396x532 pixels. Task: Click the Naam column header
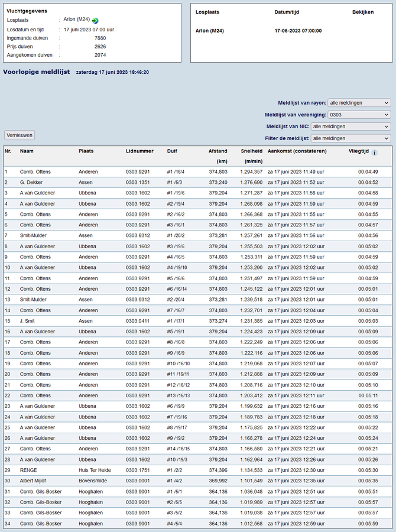27,151
